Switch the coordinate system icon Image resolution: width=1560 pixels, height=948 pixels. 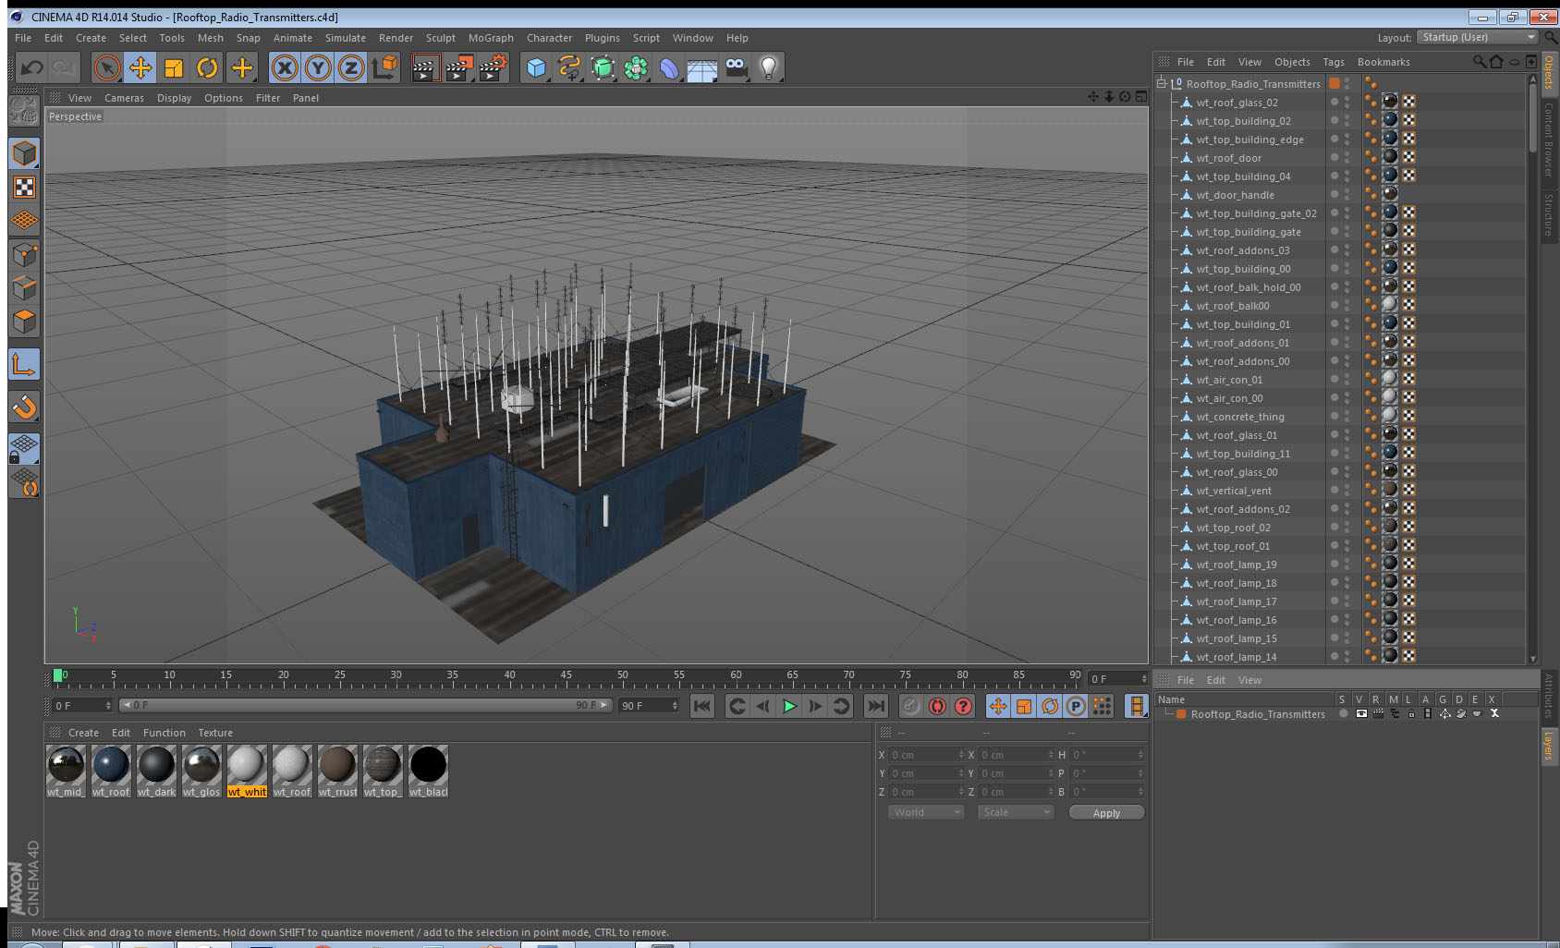(x=384, y=67)
